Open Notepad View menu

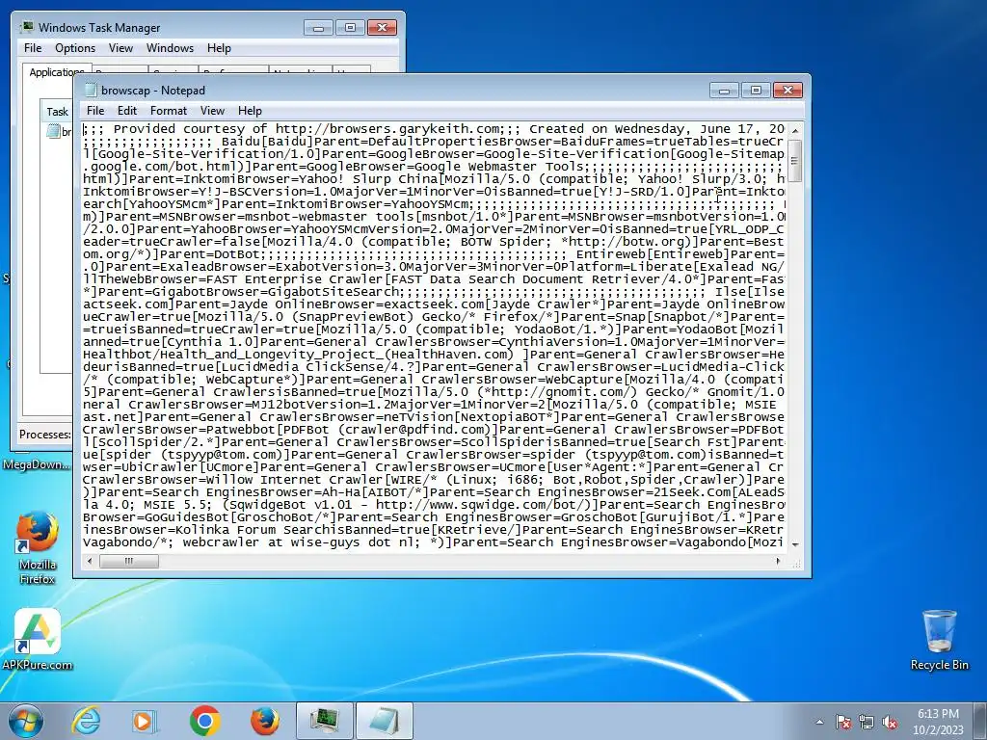212,111
